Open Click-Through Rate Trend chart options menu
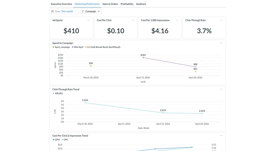Viewport: 269px width, 151px height. (x=221, y=89)
